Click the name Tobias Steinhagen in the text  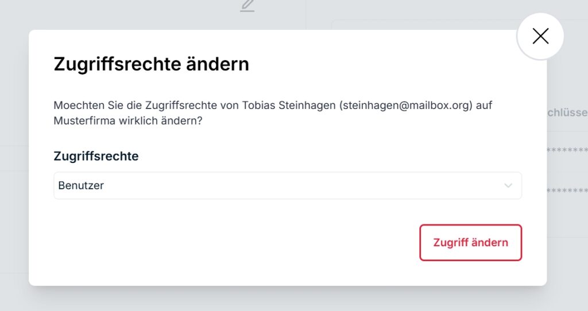289,105
